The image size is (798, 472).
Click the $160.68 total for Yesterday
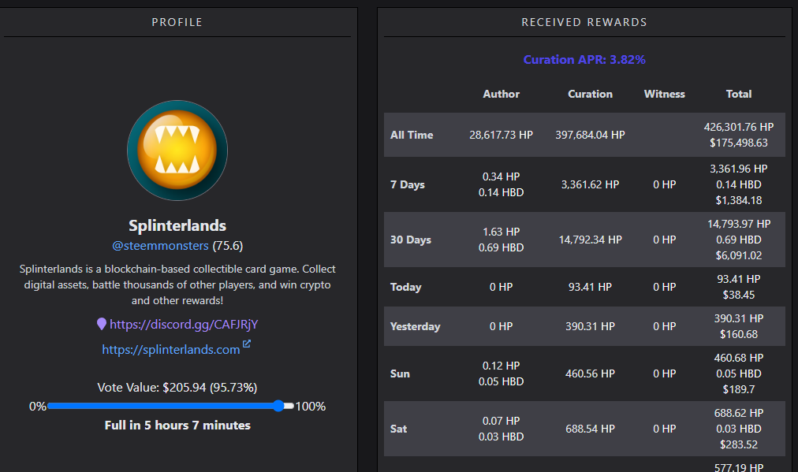739,334
